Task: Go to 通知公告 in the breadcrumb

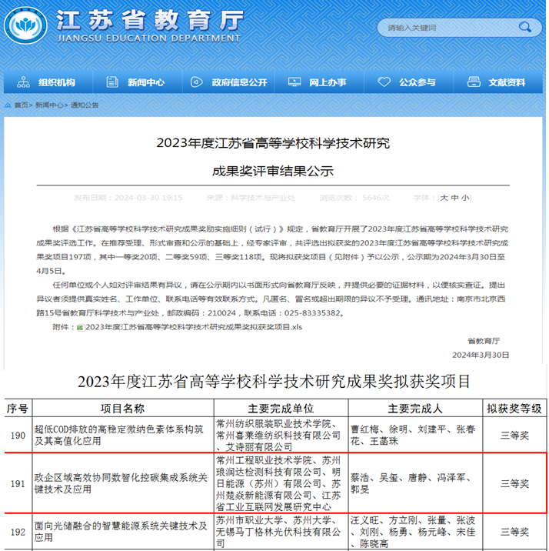Action: pos(85,105)
